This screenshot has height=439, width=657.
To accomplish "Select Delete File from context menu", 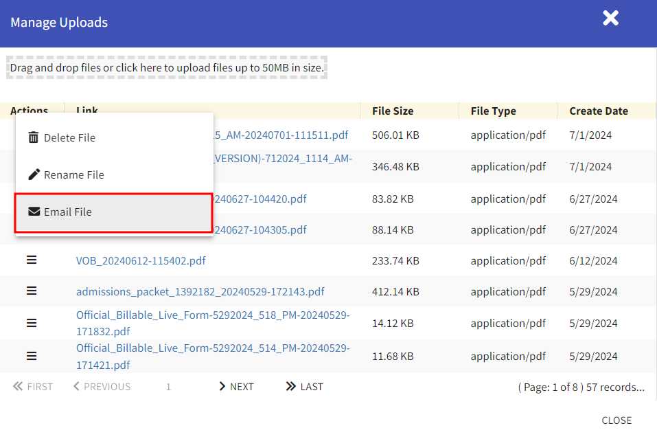I will pyautogui.click(x=69, y=137).
